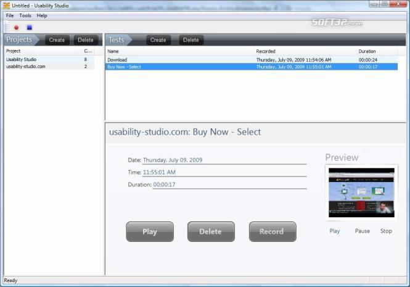410x287 pixels.
Task: Click the large Delete button below details
Action: pyautogui.click(x=211, y=231)
